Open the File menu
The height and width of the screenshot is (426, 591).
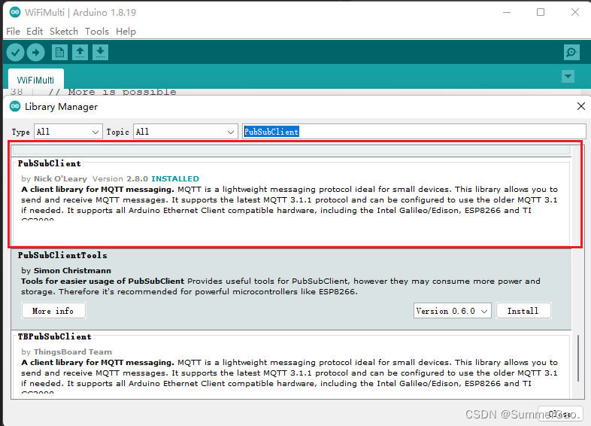point(14,32)
